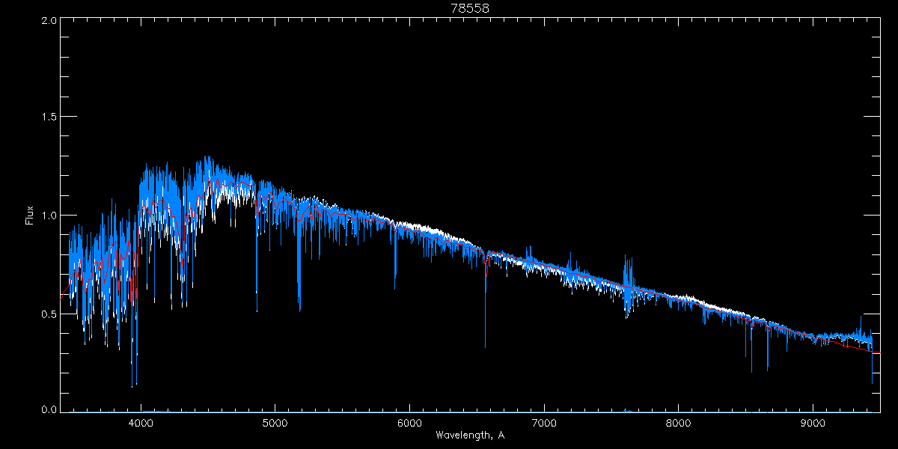Click the Wavelength, A x-axis label

469,436
